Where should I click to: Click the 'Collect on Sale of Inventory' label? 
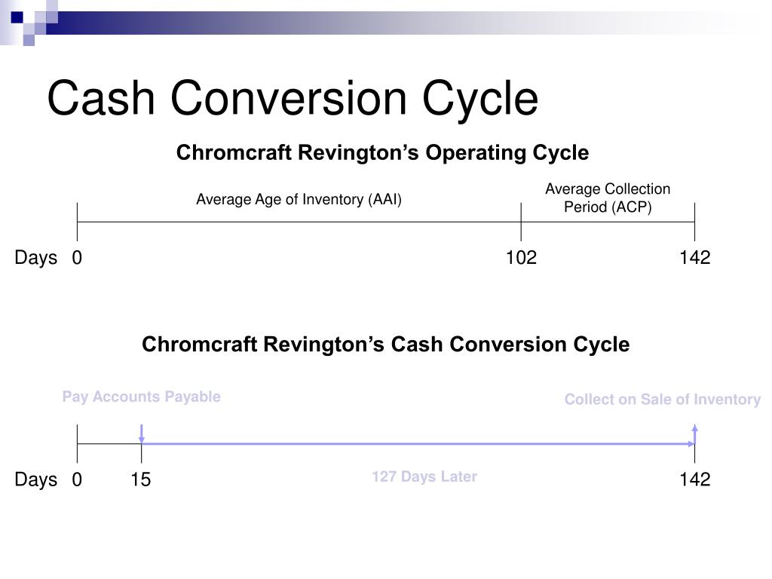[x=662, y=400]
